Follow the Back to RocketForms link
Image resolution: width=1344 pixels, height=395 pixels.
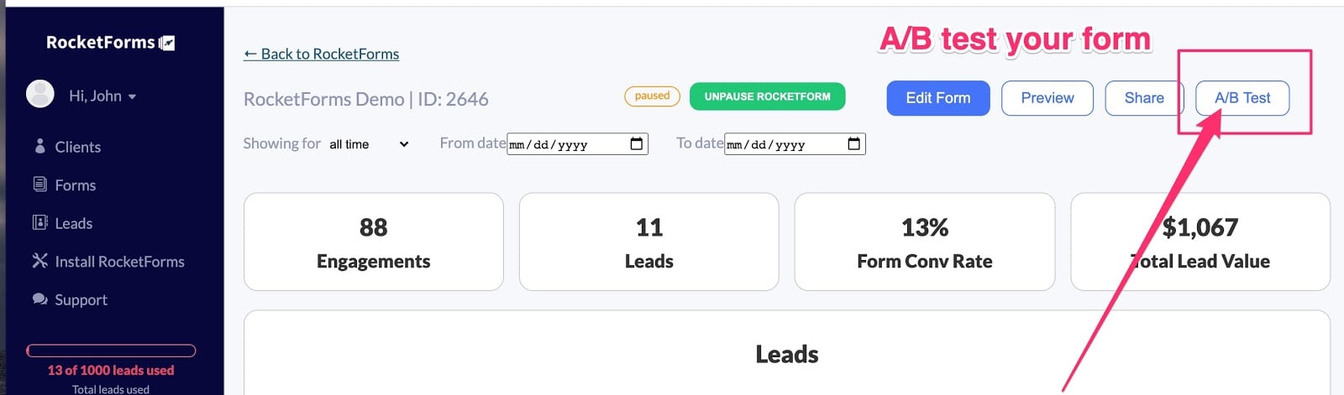(321, 54)
